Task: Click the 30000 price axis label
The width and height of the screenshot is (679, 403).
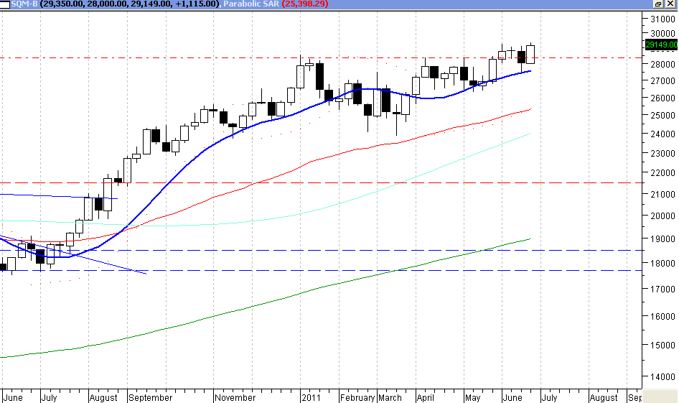Action: (662, 33)
